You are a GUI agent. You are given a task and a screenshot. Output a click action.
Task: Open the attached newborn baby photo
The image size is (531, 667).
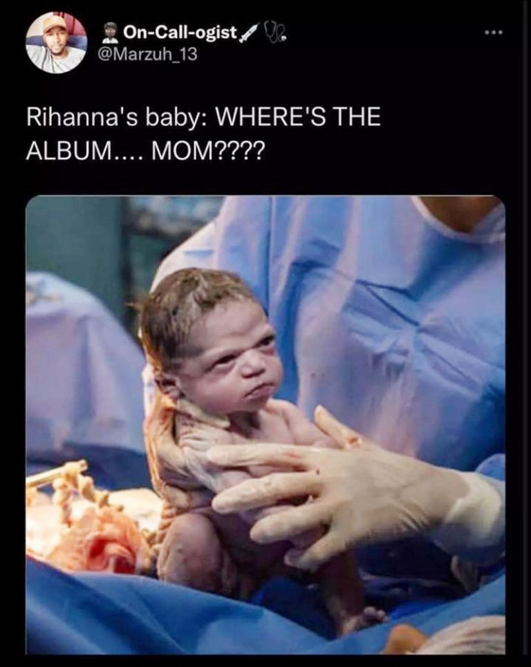point(265,425)
